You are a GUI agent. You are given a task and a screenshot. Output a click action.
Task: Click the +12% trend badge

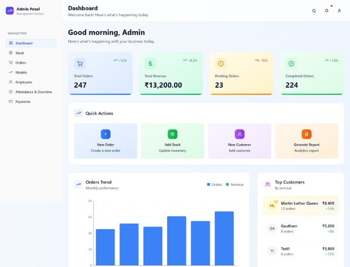120,60
